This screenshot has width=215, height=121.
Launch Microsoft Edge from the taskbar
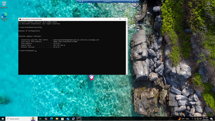click(51, 119)
